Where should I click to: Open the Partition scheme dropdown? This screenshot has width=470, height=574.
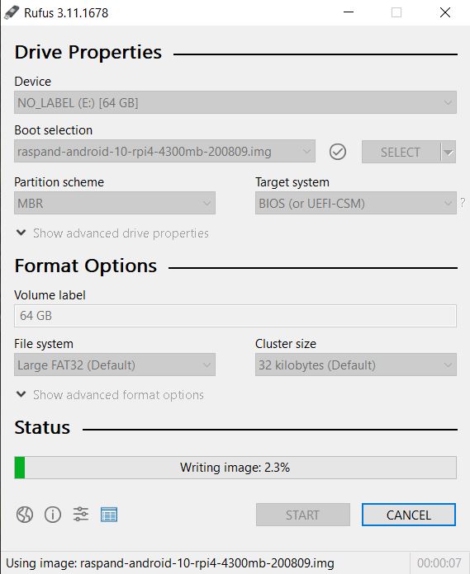[x=115, y=203]
